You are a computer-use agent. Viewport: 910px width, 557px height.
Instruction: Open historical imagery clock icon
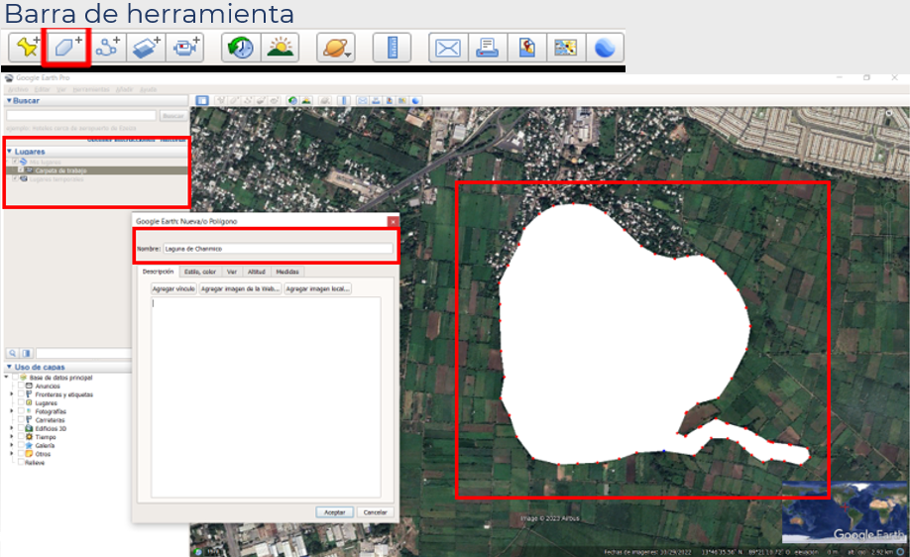[x=240, y=48]
